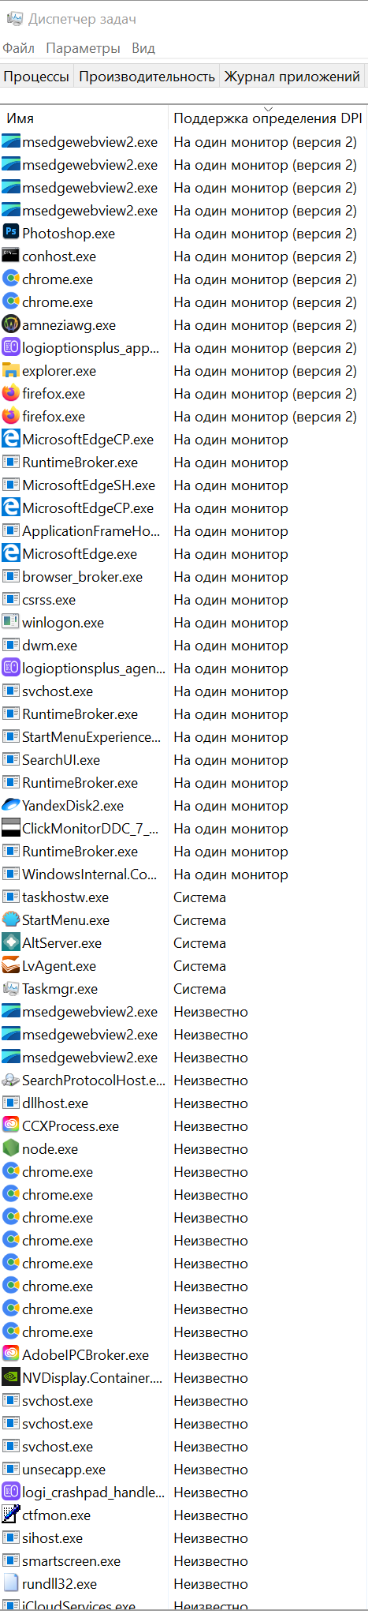The image size is (368, 1618).
Task: Select the AltServer.exe icon
Action: (x=11, y=942)
